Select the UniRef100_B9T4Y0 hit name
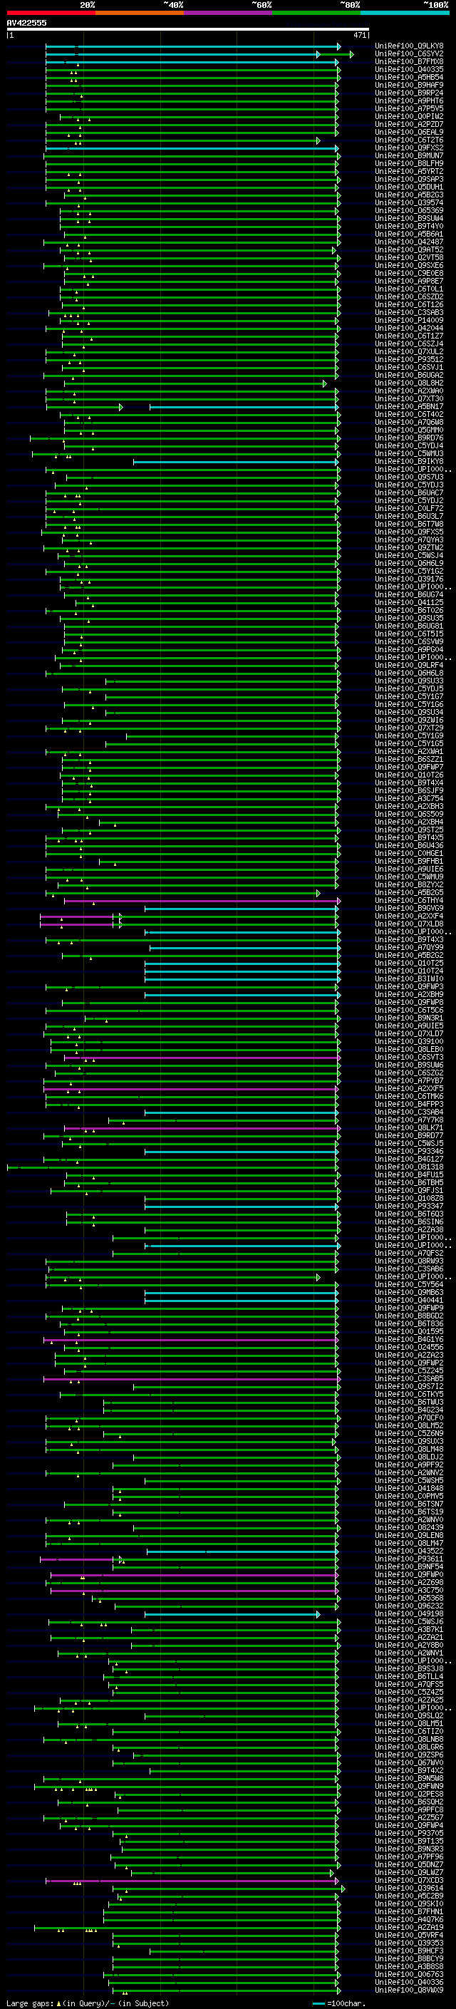Screen dimensions: 456x2009 pos(409,226)
